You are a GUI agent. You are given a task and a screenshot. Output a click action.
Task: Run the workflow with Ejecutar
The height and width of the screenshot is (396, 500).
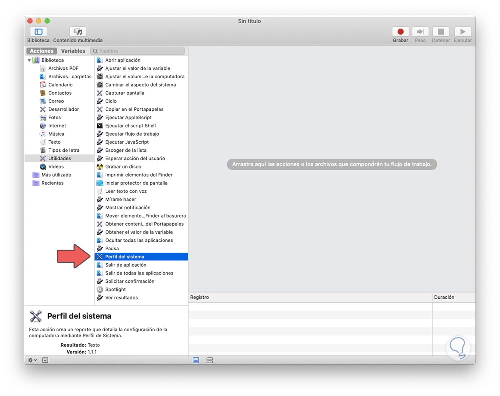tap(463, 32)
